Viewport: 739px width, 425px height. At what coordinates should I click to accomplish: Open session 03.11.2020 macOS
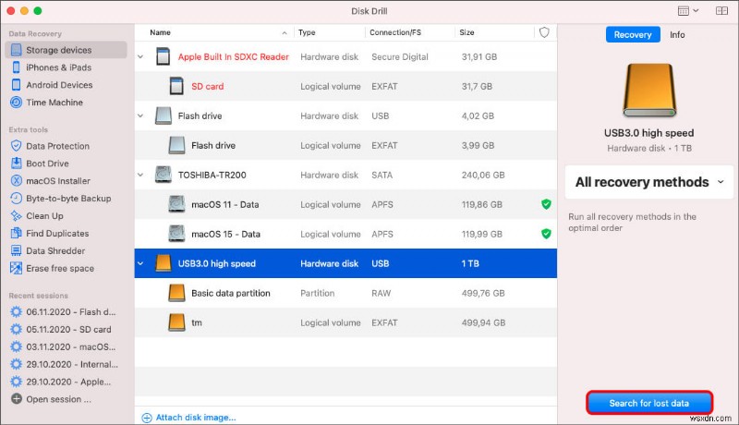71,346
